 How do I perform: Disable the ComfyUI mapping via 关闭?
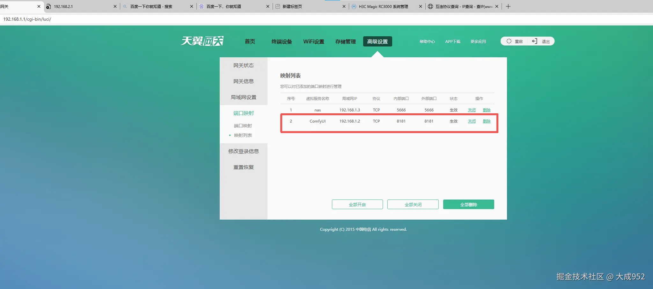(472, 121)
